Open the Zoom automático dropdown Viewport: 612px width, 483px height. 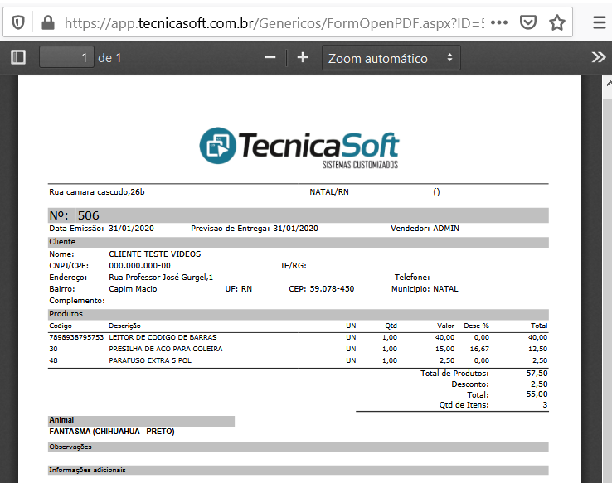click(x=391, y=58)
